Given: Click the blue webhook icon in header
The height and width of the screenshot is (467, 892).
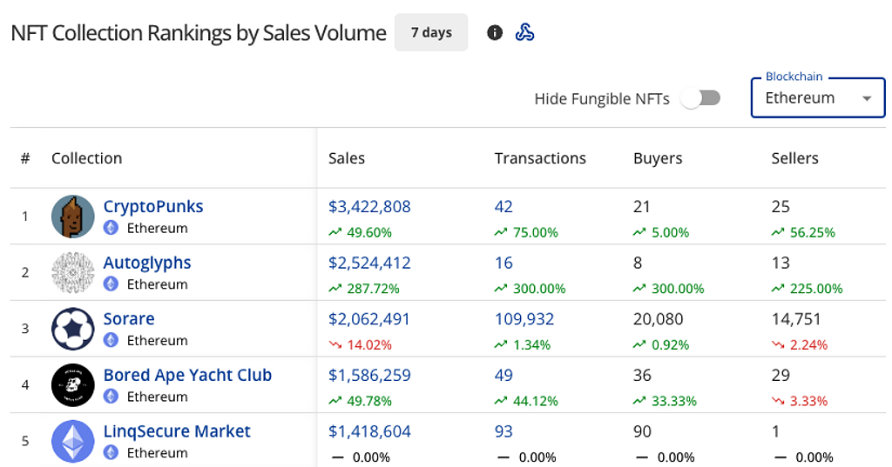Looking at the screenshot, I should [x=524, y=33].
